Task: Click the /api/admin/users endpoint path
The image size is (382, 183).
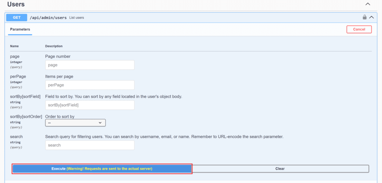Action: 48,18
